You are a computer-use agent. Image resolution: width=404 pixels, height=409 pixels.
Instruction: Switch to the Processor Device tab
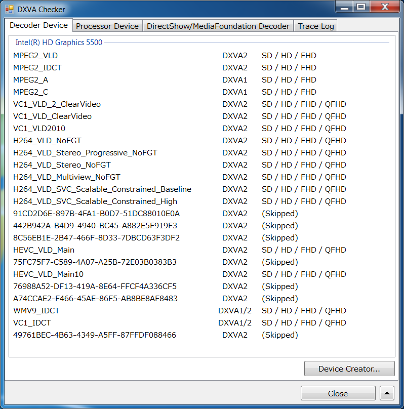coord(107,26)
